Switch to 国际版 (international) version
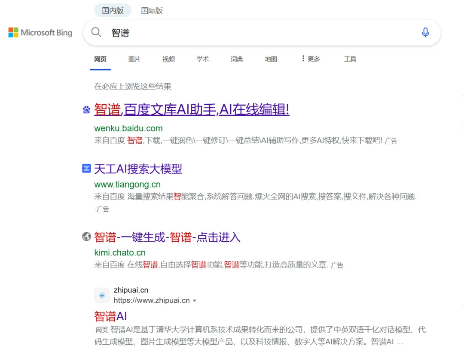Image resolution: width=464 pixels, height=352 pixels. point(152,11)
